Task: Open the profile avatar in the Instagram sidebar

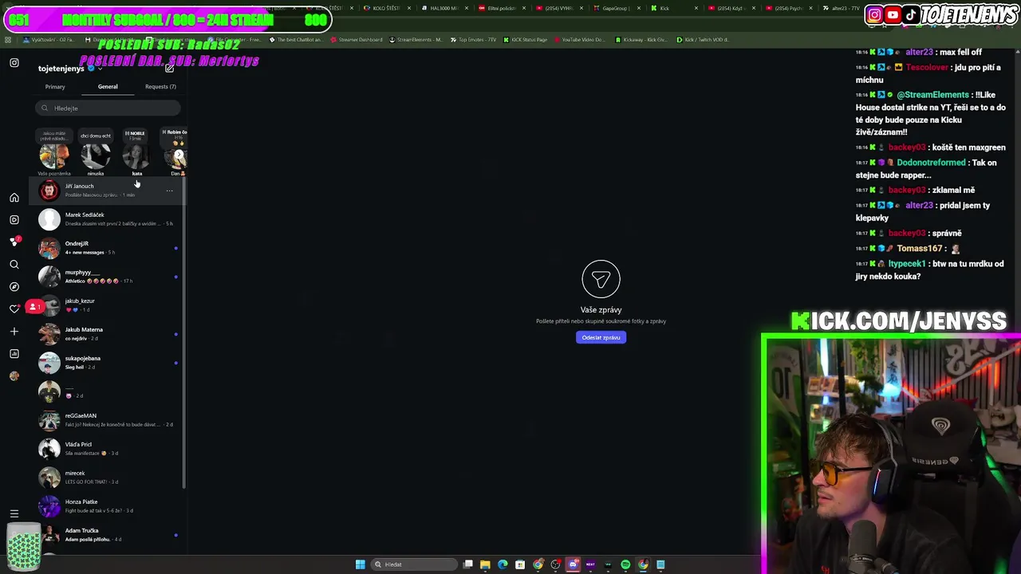Action: (x=14, y=375)
